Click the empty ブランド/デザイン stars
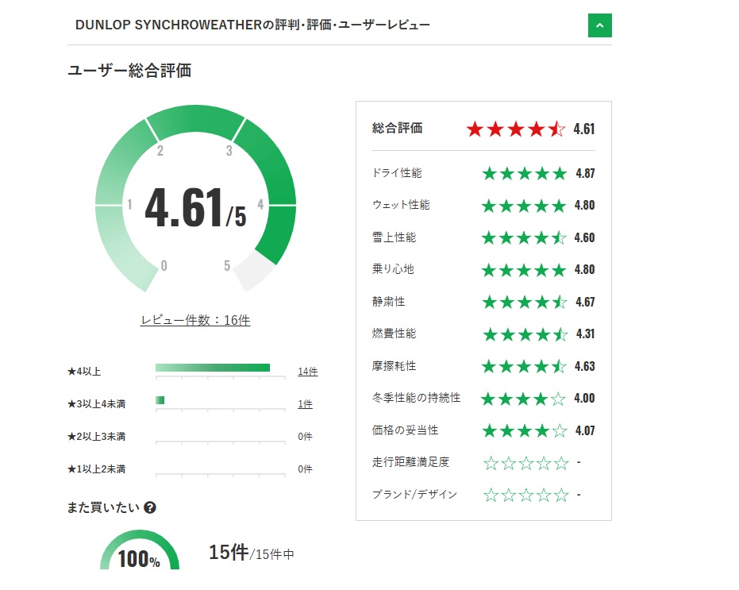The height and width of the screenshot is (590, 739). click(x=526, y=495)
